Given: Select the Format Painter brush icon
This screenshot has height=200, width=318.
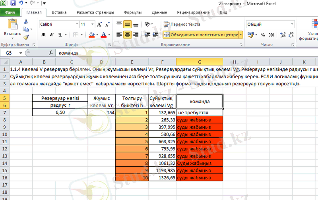Looking at the screenshot, I should pos(26,37).
